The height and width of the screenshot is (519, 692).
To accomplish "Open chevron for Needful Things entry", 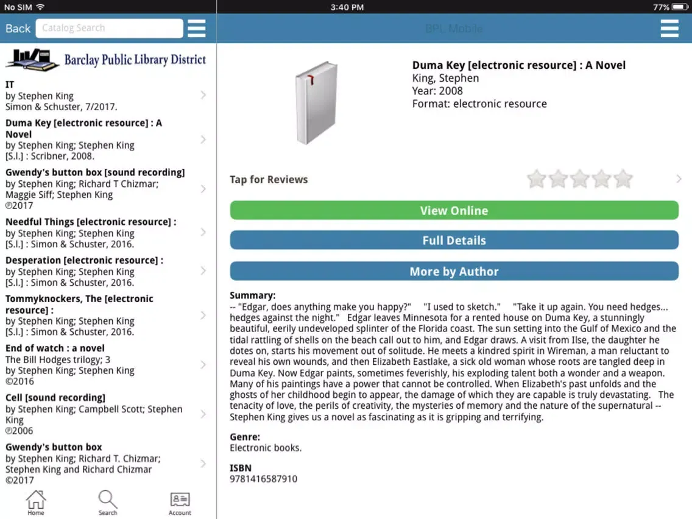I will (x=203, y=232).
